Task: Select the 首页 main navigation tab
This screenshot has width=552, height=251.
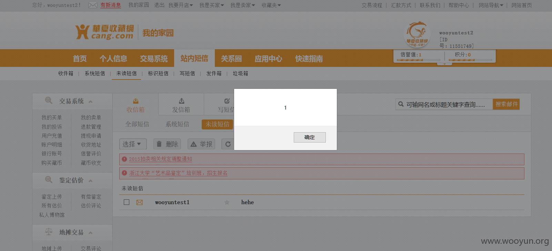Action: (80, 59)
